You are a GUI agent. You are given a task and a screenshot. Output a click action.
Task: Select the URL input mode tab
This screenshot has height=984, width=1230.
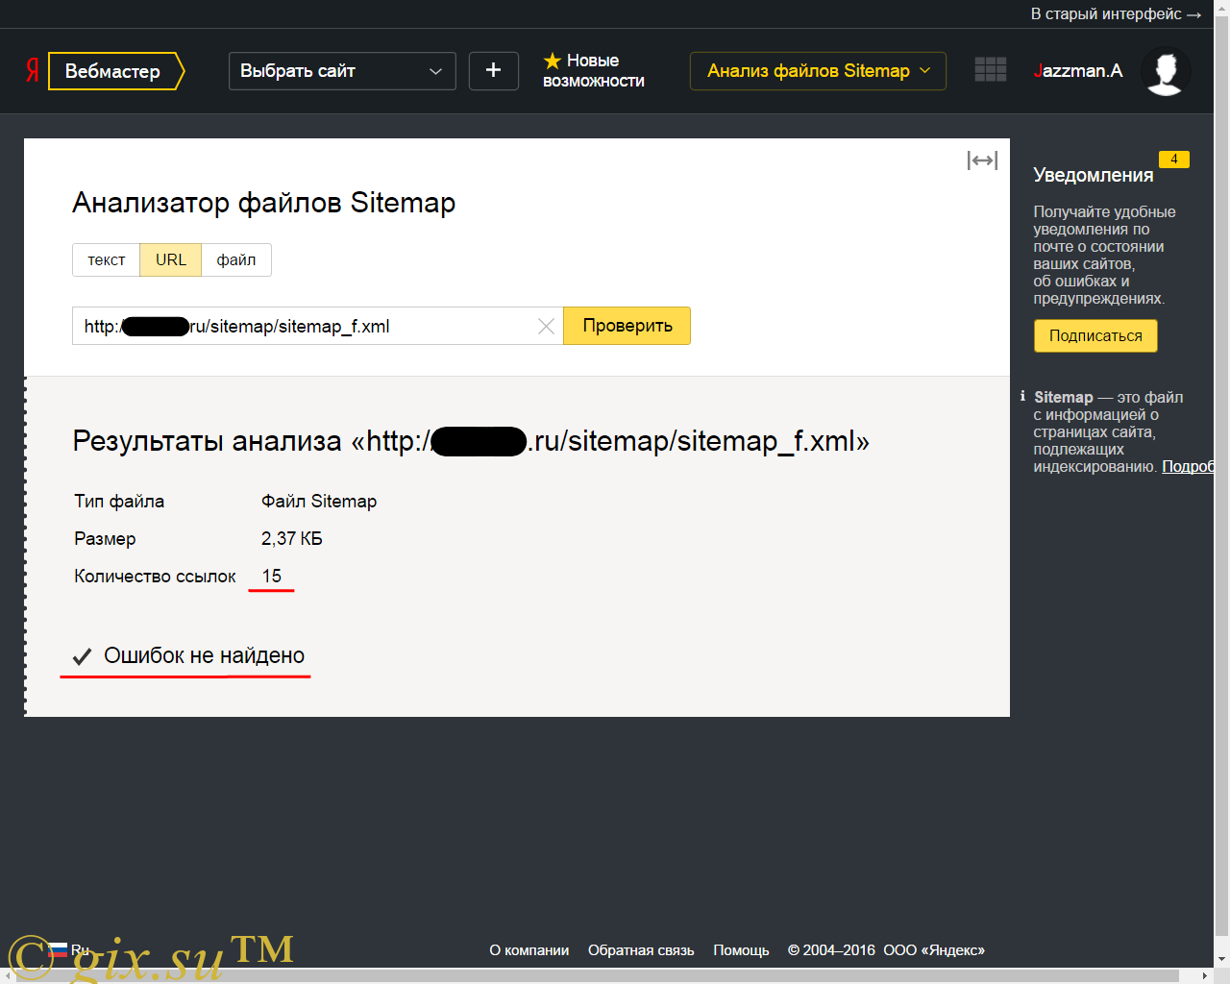tap(171, 260)
